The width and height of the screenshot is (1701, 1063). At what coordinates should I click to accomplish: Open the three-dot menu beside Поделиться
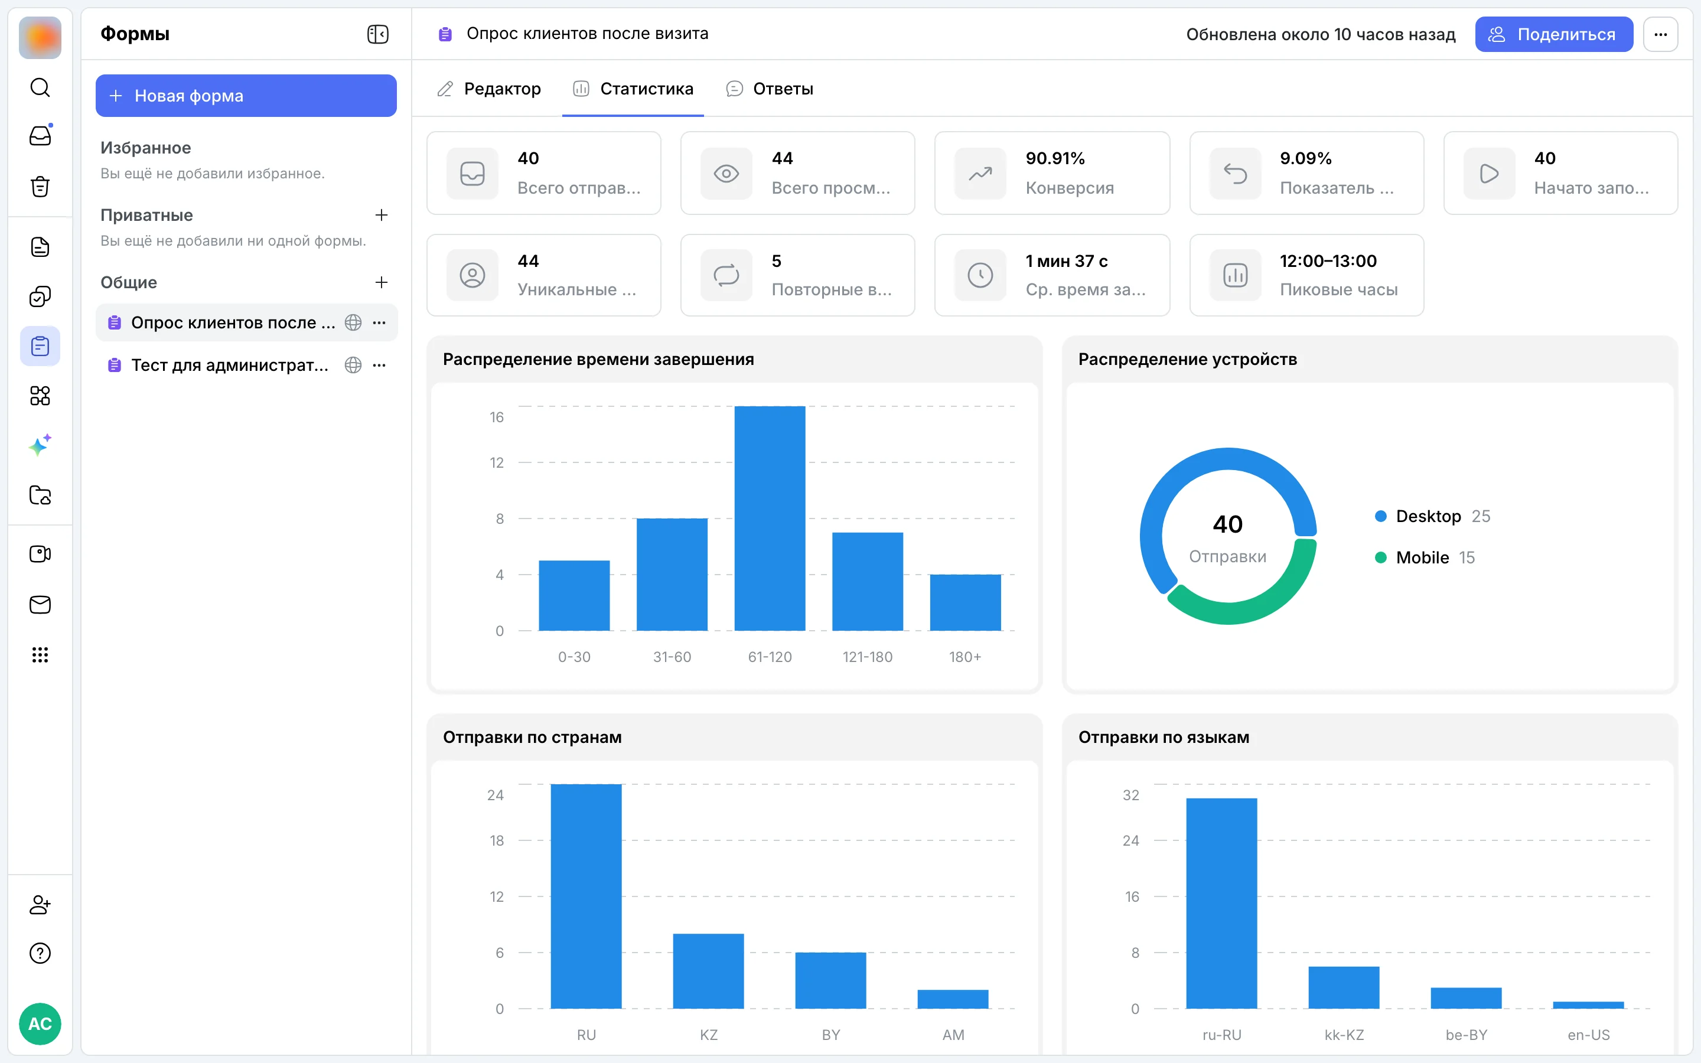click(x=1661, y=34)
